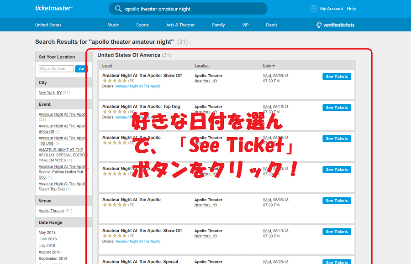Open the Help link
Viewport: 411px width, 264px height.
coord(351,9)
